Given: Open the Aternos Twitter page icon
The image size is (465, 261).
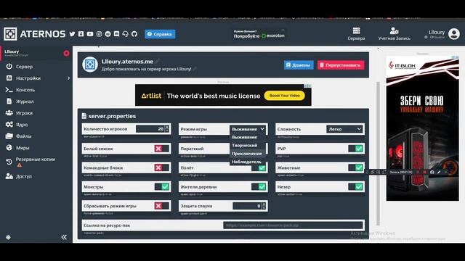Looking at the screenshot, I should 72,34.
